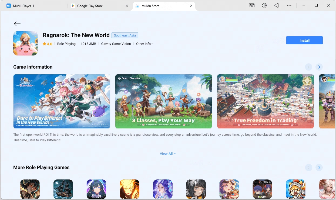Go back with the left arrow
336x200 pixels.
17,24
